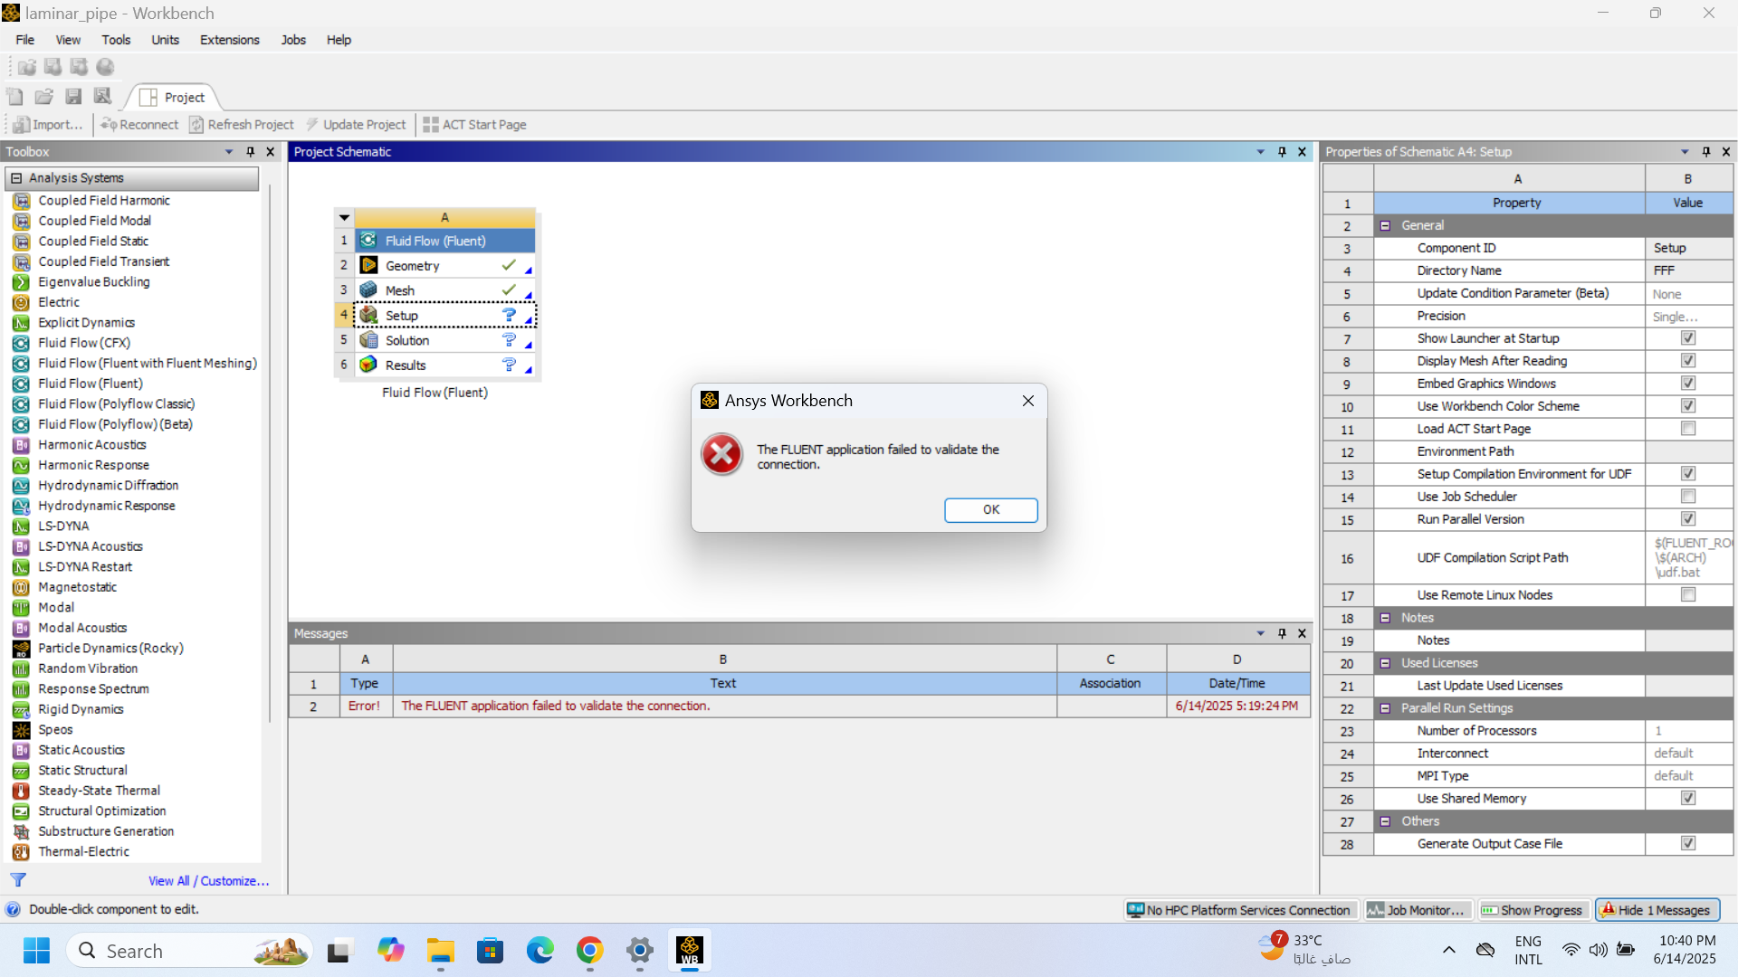Enable Load ACT Start Page checkbox

[x=1688, y=429]
